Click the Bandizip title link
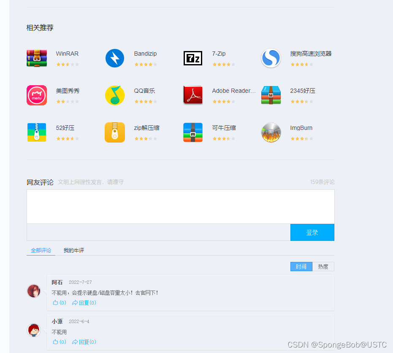 pyautogui.click(x=145, y=54)
